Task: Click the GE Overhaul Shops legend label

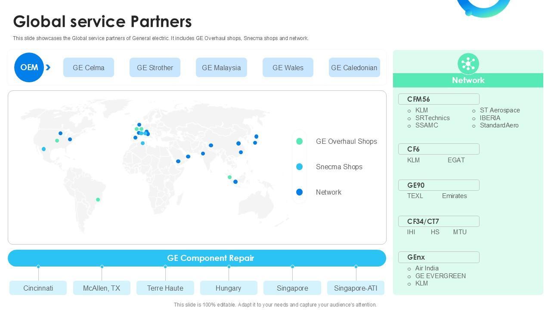Action: [x=347, y=141]
